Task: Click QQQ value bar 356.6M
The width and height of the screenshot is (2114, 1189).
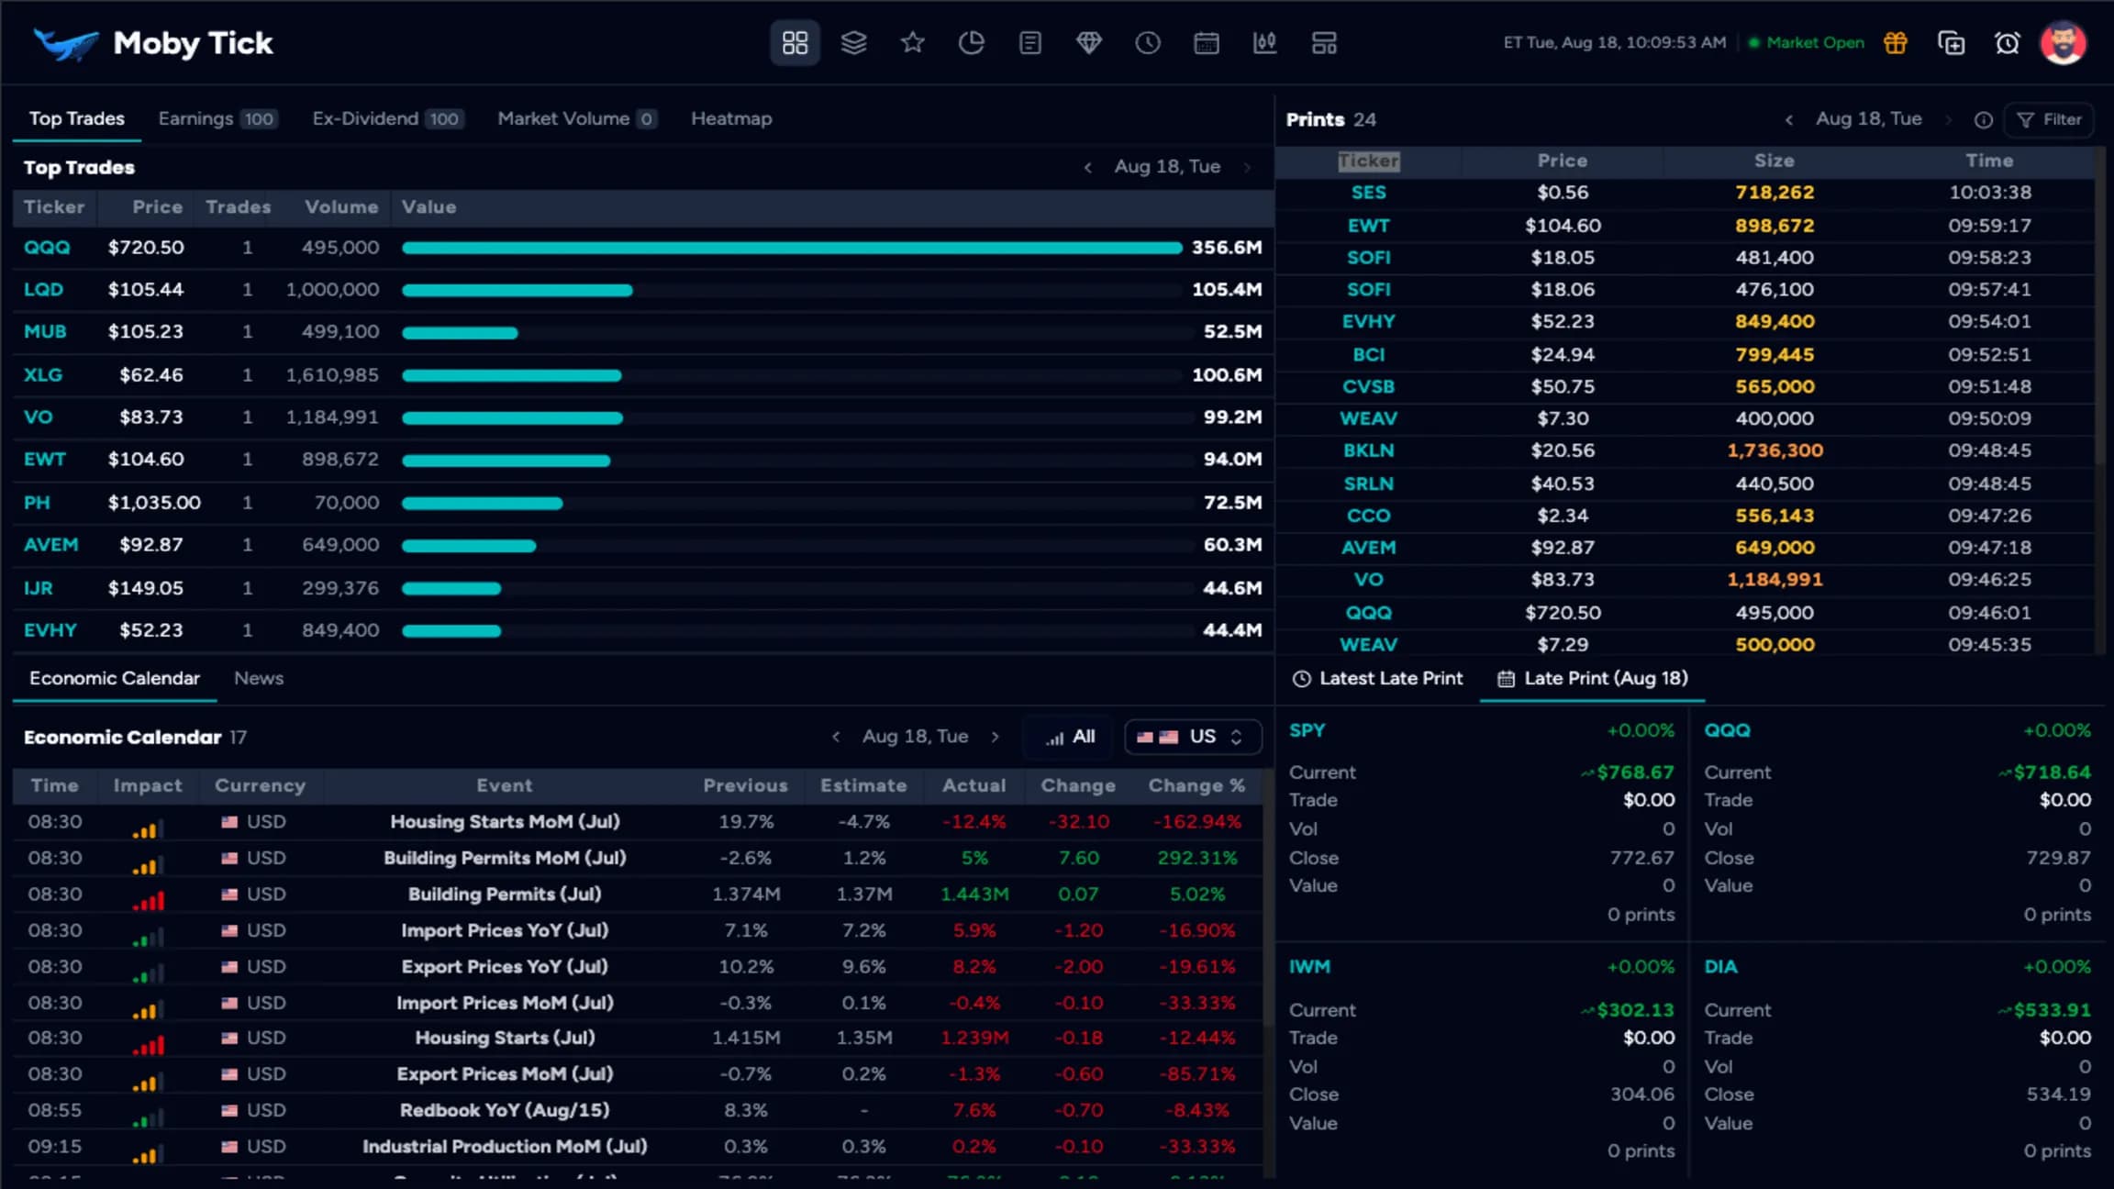Action: point(791,248)
